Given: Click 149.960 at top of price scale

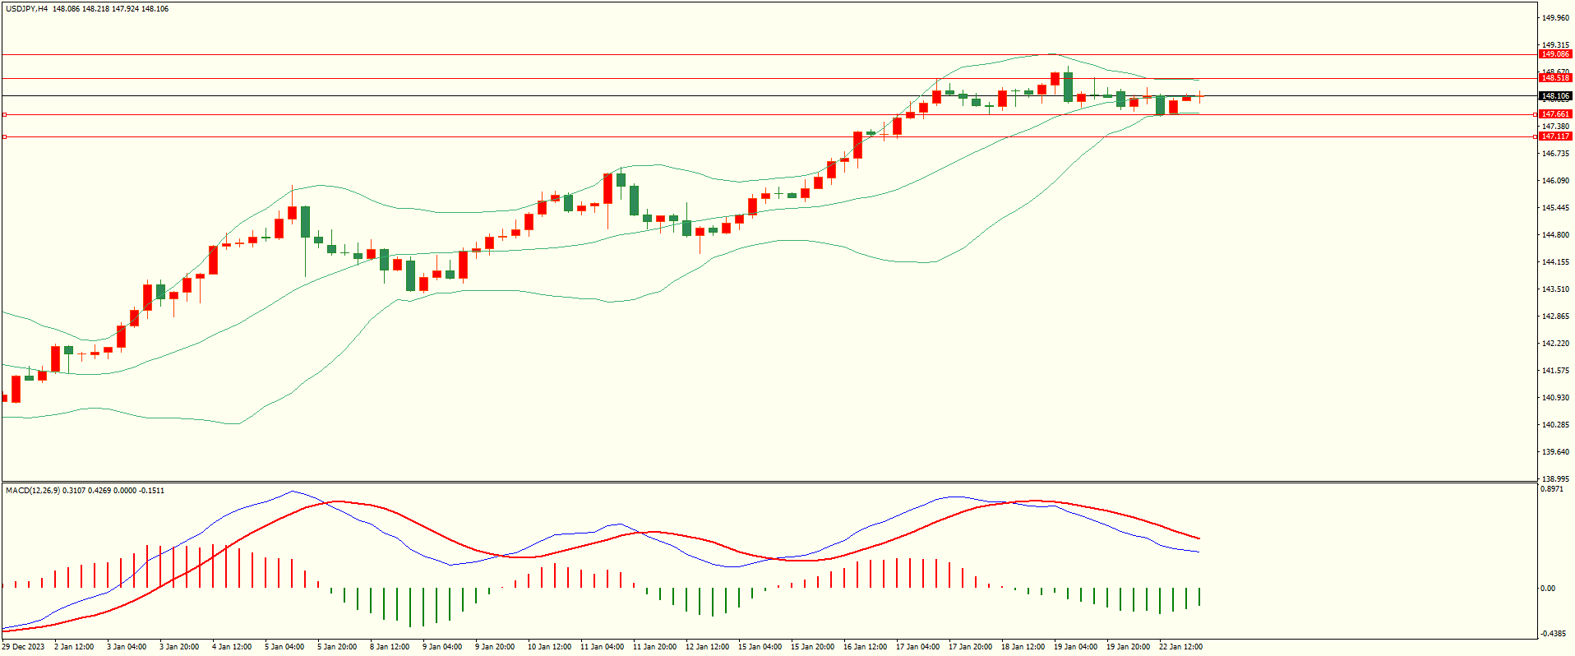Looking at the screenshot, I should [x=1555, y=18].
